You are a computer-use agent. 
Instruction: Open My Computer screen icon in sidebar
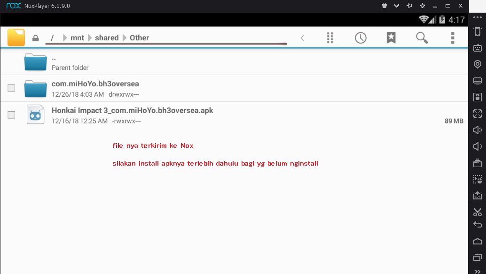478,81
